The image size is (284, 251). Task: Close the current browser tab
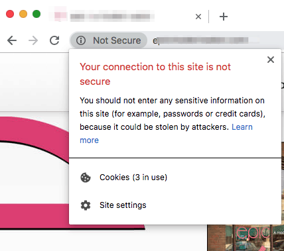(x=198, y=17)
